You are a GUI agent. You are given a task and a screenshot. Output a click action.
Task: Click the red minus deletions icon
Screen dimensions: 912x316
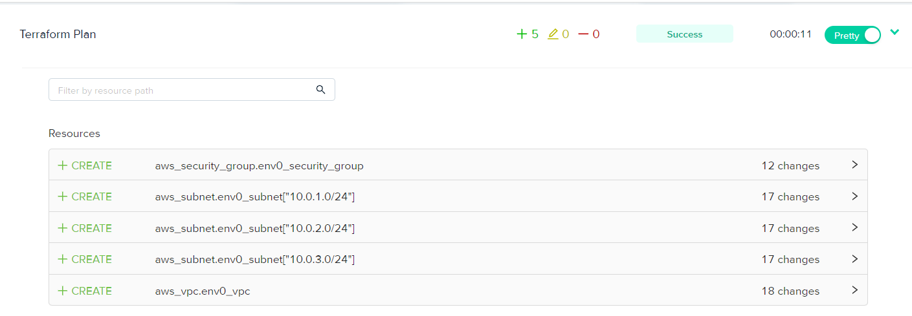coord(583,34)
